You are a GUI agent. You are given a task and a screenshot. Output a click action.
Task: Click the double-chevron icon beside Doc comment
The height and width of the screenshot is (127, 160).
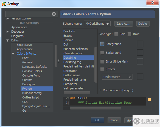point(100,90)
